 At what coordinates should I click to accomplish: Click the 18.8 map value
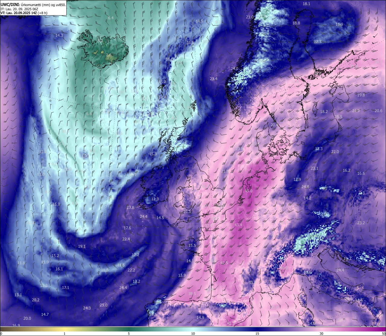pyautogui.click(x=296, y=23)
